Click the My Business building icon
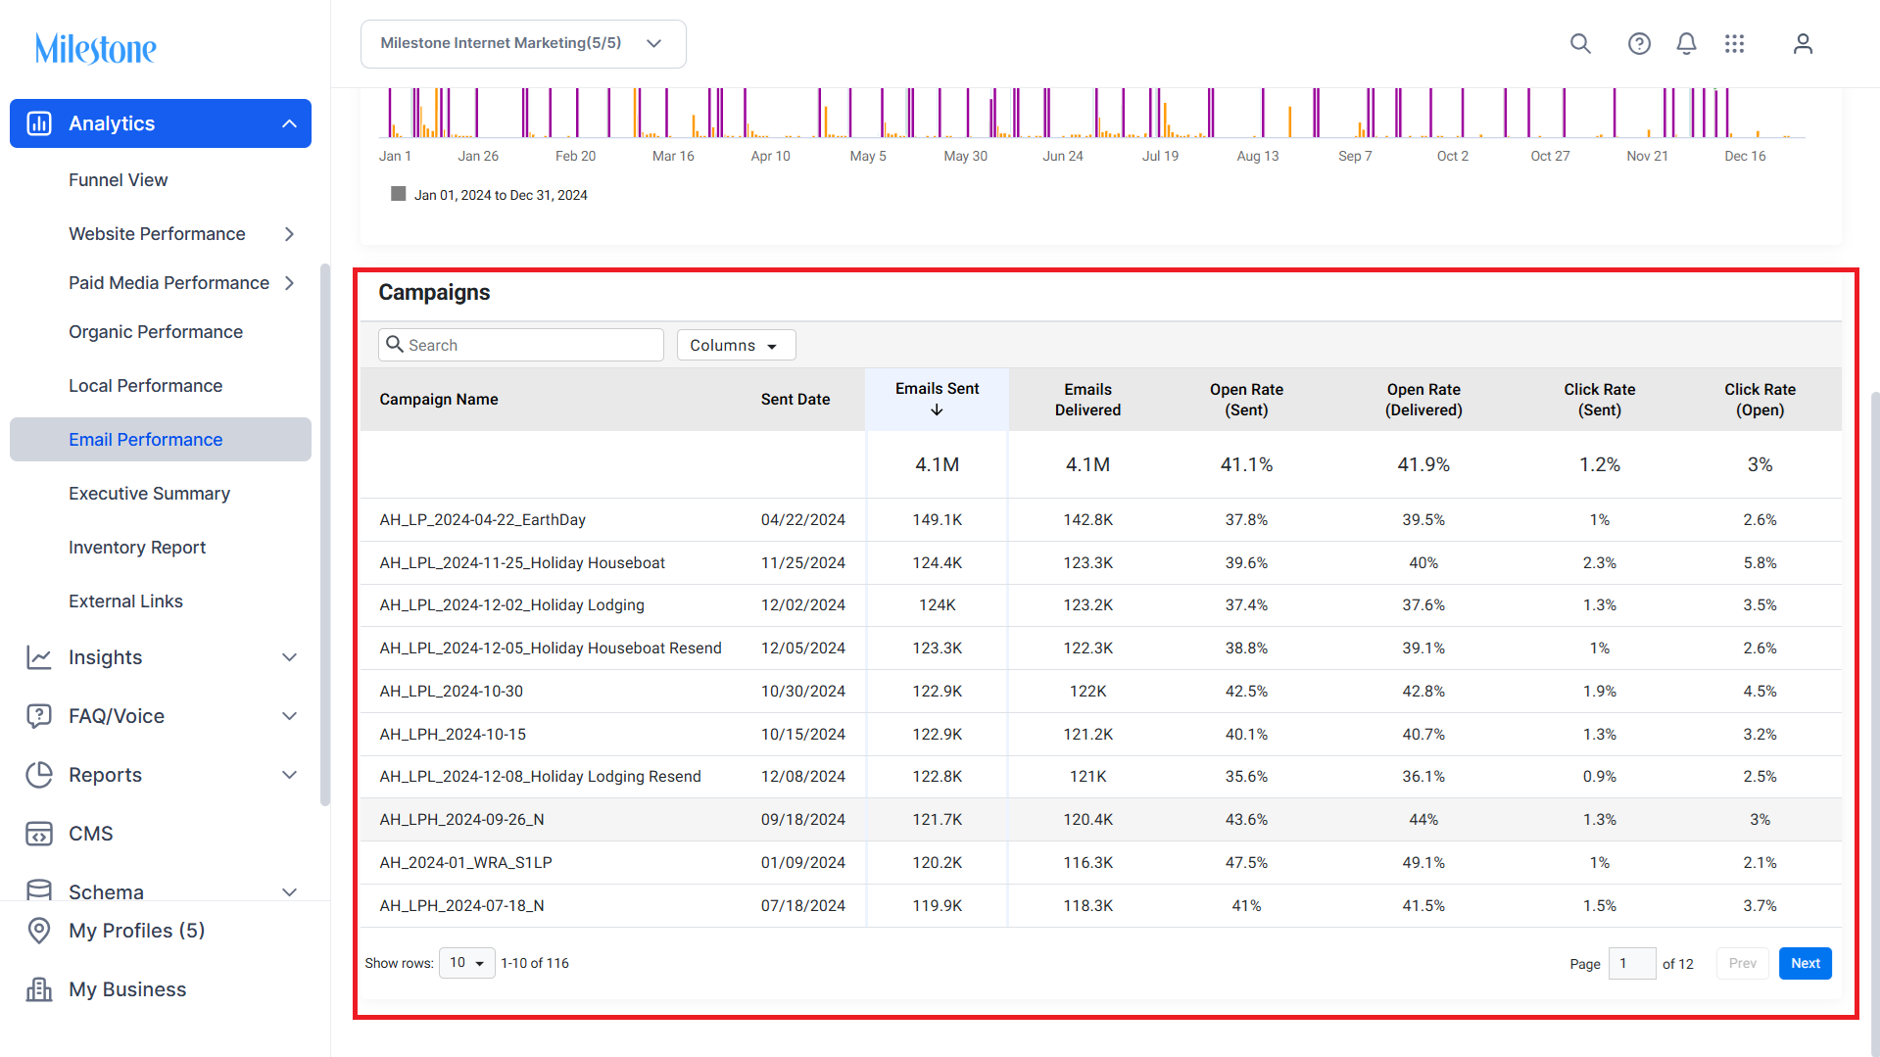 [39, 989]
